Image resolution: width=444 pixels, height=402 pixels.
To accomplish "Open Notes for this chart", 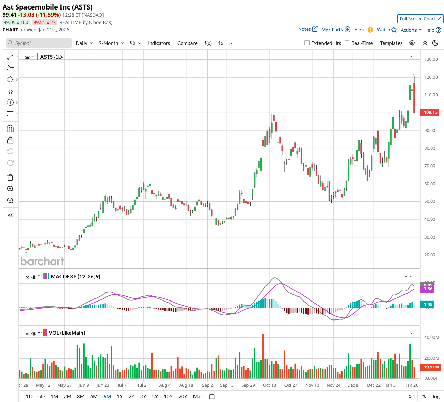I will (308, 29).
